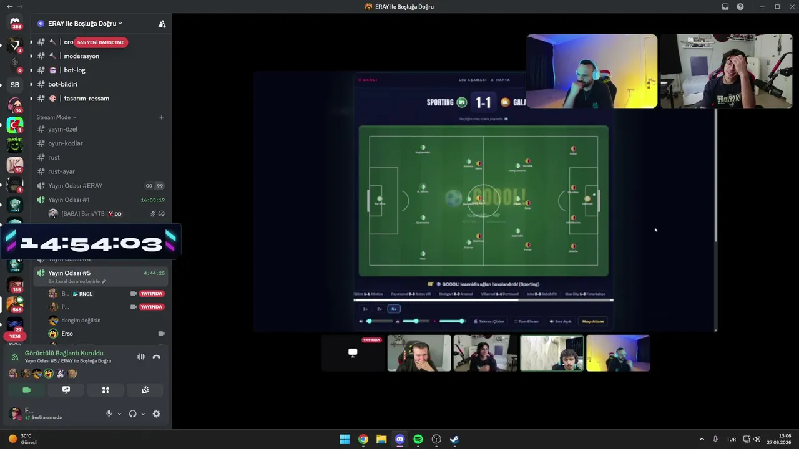Mute your microphone
This screenshot has height=449, width=799.
[109, 413]
